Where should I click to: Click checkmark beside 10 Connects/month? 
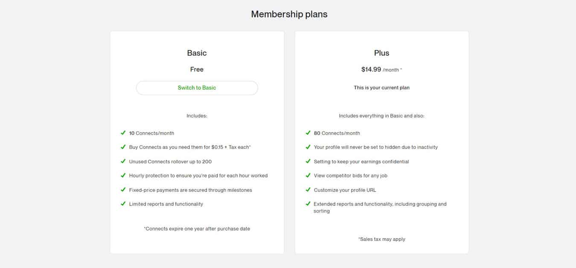point(123,133)
